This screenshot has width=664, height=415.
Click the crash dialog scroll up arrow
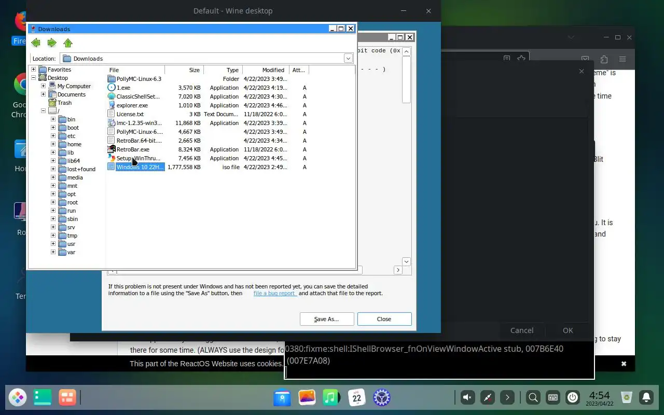click(x=407, y=51)
